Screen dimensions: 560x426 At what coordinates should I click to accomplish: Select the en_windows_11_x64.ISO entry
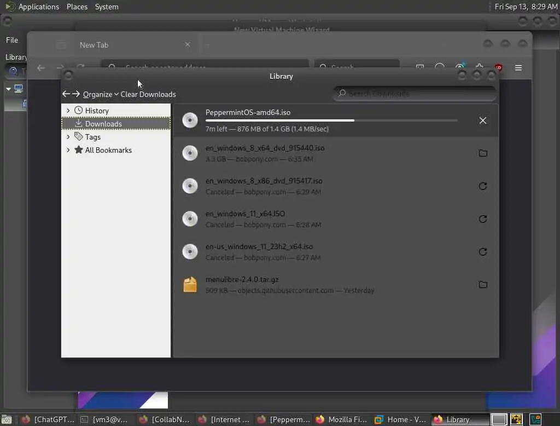[336, 219]
